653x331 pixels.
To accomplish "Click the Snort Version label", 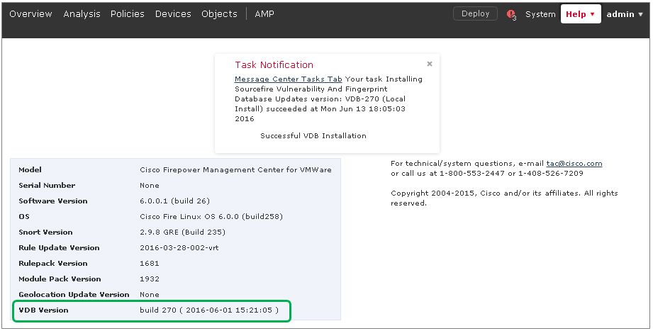I will click(45, 232).
